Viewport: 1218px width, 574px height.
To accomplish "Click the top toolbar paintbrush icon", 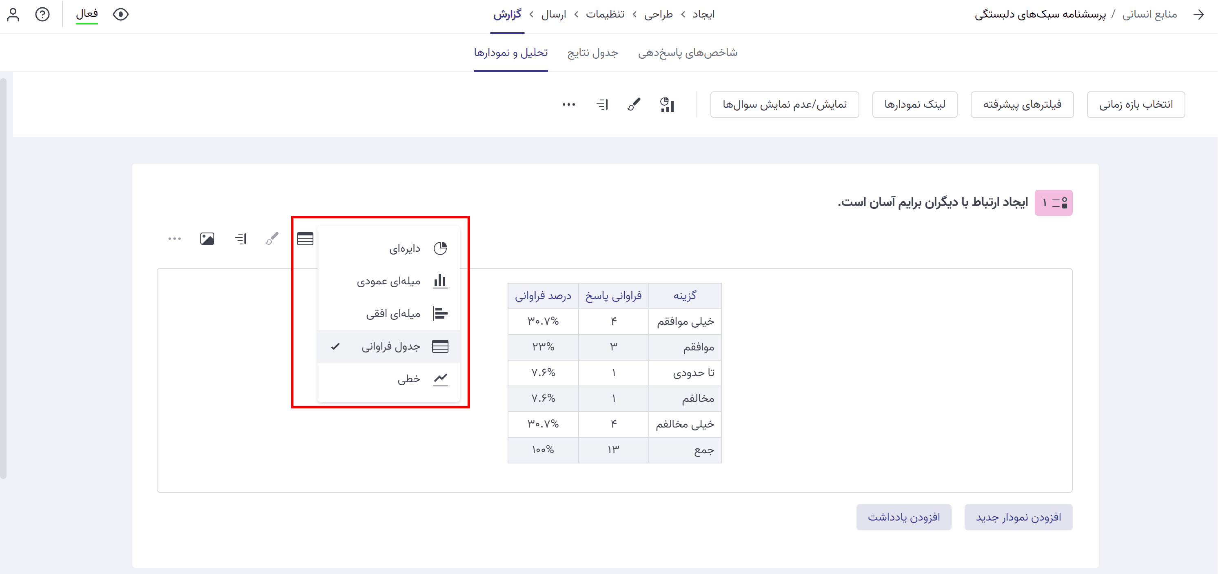I will click(634, 104).
